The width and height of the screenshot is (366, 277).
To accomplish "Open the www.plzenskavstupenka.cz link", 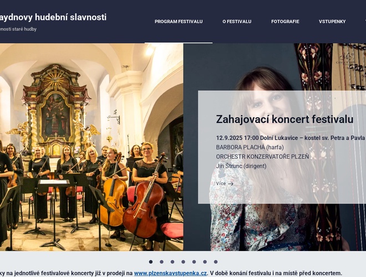I will pos(170,273).
